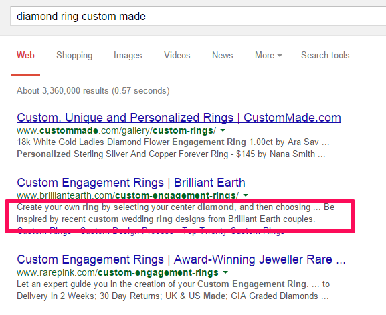Click the results count statistics text
Screen dimensions: 386x315
[x=93, y=90]
